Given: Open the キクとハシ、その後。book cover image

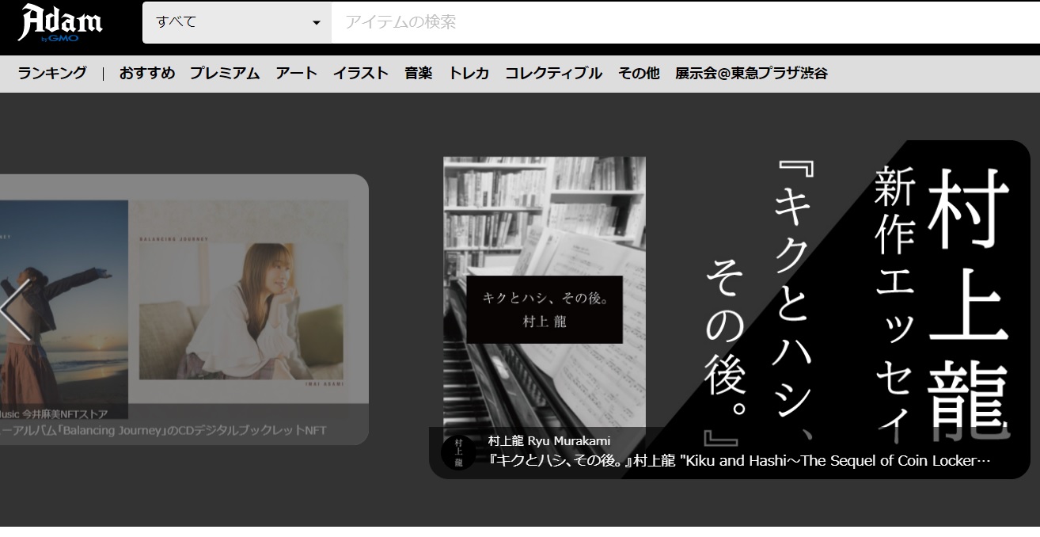Looking at the screenshot, I should 545,309.
